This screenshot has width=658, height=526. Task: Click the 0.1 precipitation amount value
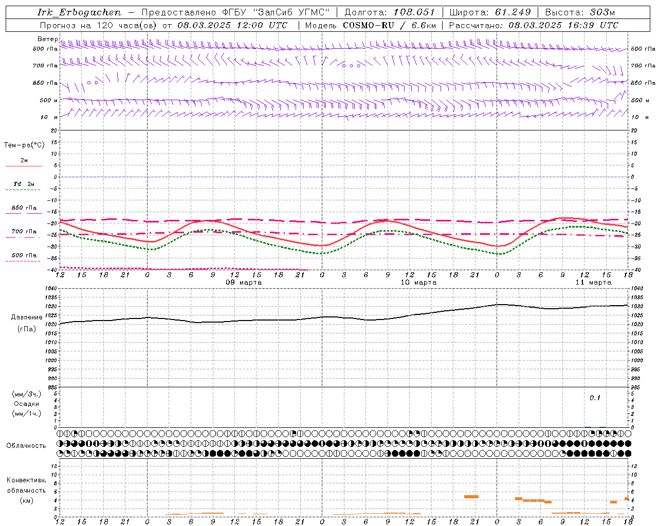pos(595,398)
